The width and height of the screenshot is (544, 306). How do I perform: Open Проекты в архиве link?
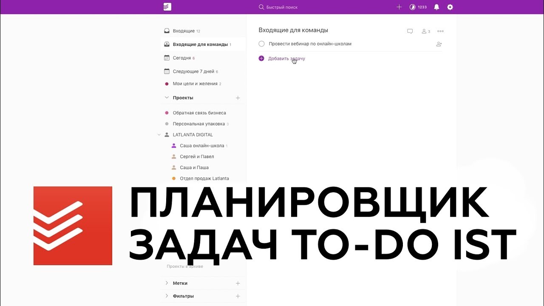[185, 266]
